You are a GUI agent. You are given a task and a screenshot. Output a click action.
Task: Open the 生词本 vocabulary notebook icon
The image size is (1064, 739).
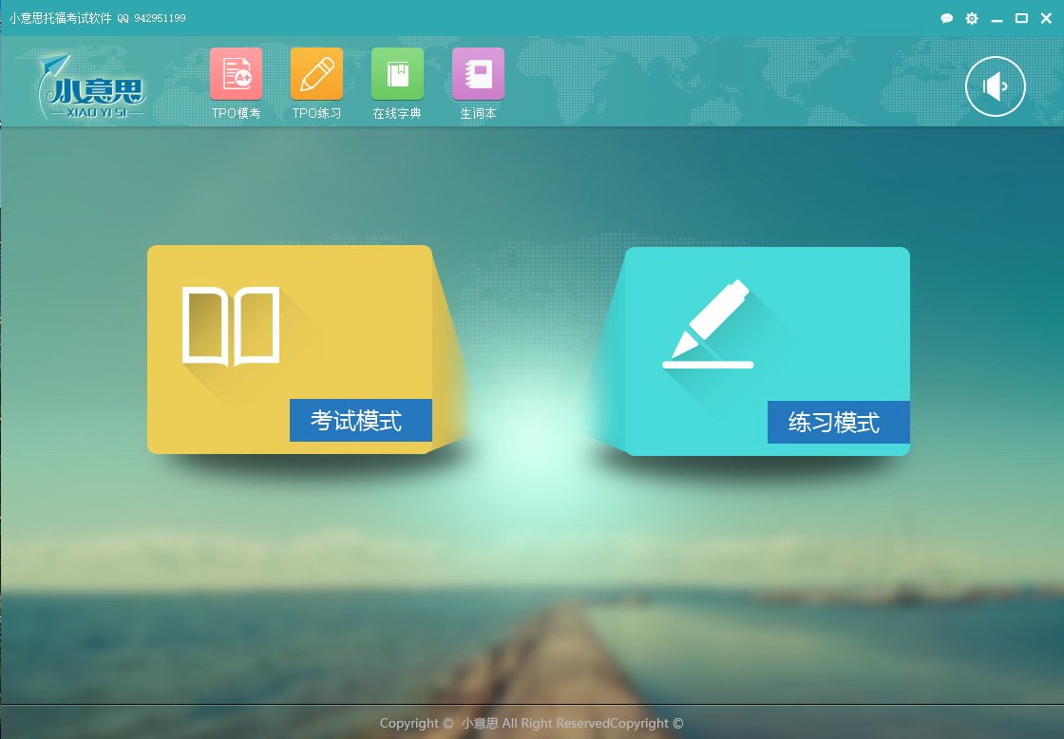(478, 74)
